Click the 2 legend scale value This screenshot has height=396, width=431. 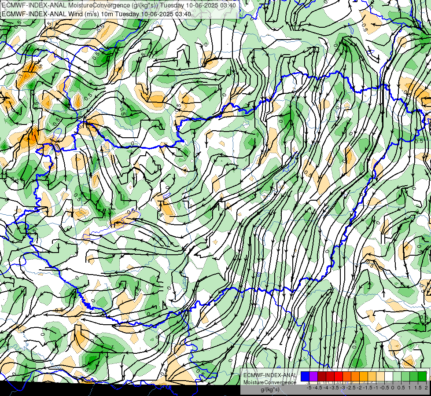426,388
